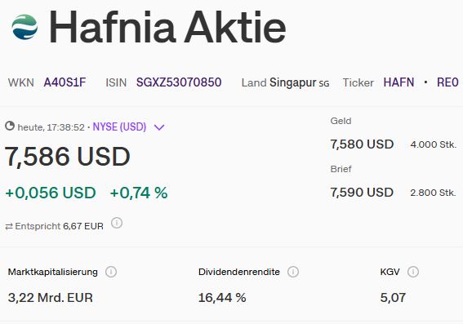
Task: Click the +0,74 % change value
Action: 139,193
